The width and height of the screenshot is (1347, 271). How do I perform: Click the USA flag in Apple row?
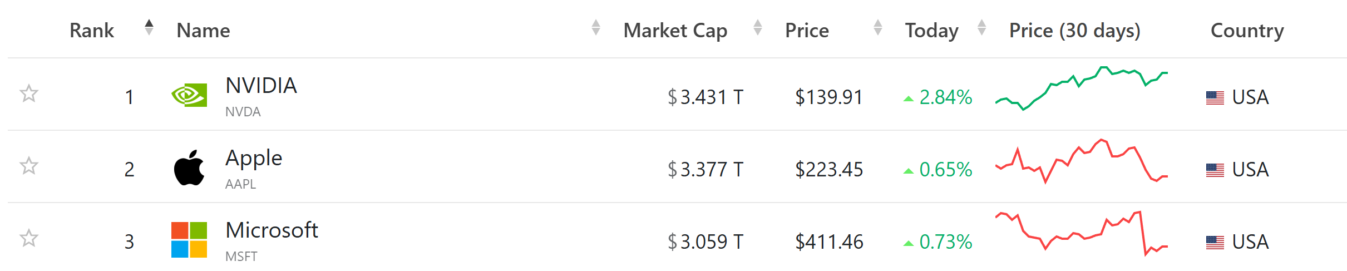click(1215, 170)
